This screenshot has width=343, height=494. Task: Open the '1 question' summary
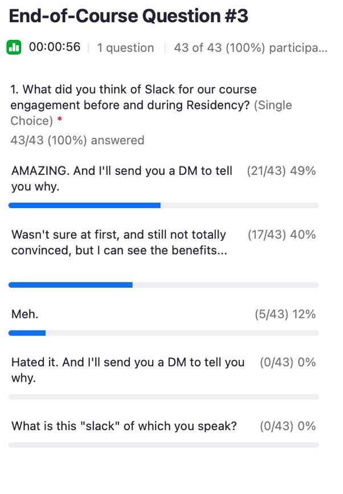pyautogui.click(x=125, y=48)
